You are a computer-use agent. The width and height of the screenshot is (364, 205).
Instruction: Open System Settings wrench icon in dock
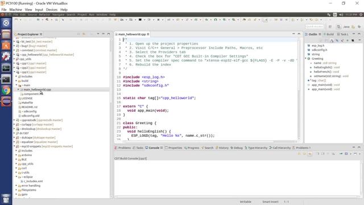click(6, 56)
